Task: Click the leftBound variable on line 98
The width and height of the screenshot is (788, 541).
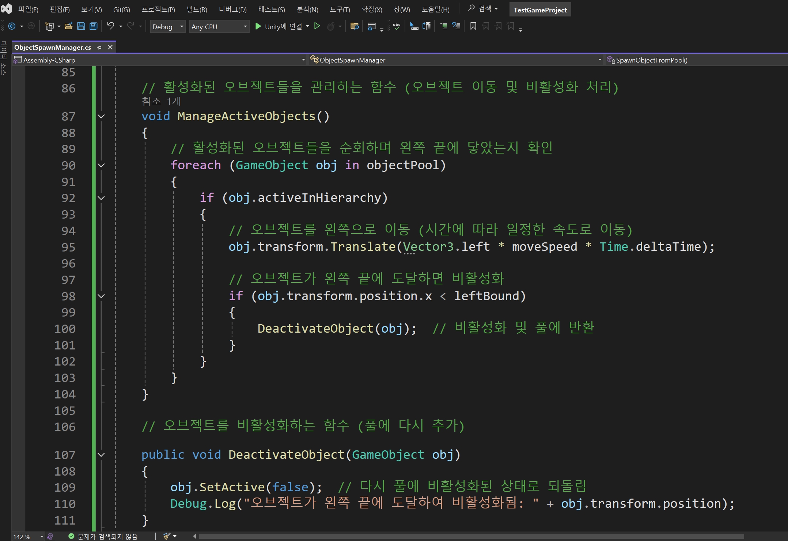Action: click(x=486, y=296)
